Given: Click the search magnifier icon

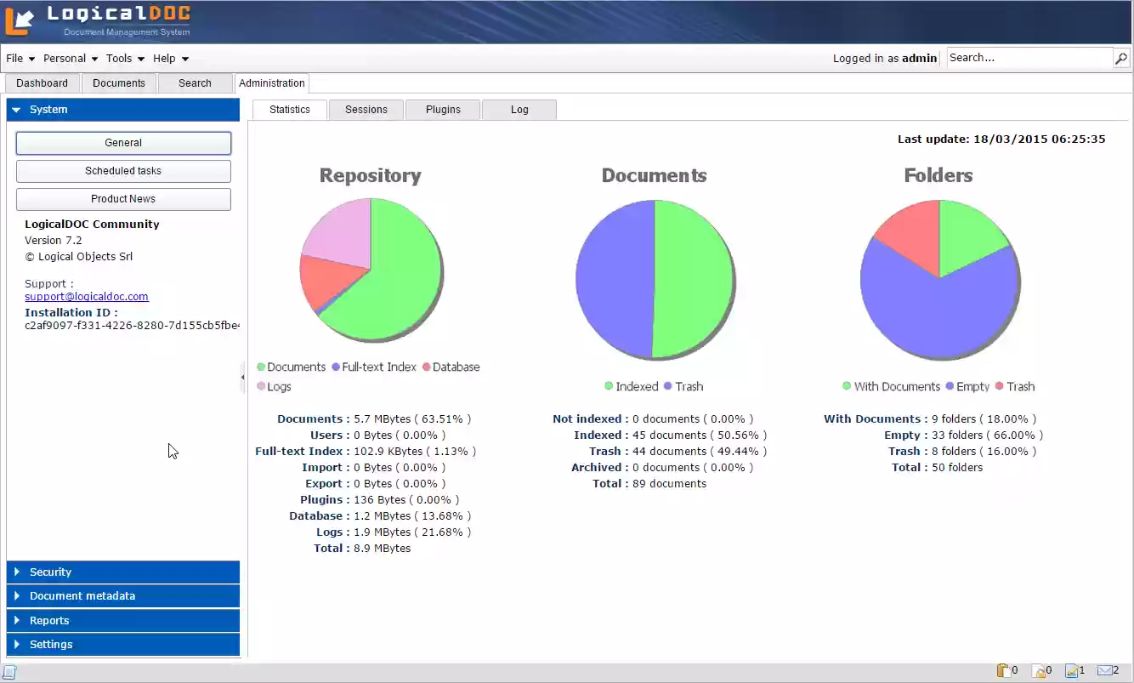Looking at the screenshot, I should point(1122,58).
